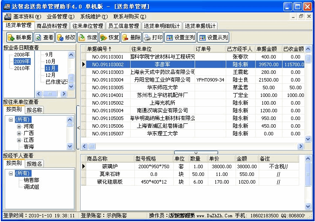315x222 pixels.
Task: Select the 12月 month in the date tree
Action: (x=50, y=75)
